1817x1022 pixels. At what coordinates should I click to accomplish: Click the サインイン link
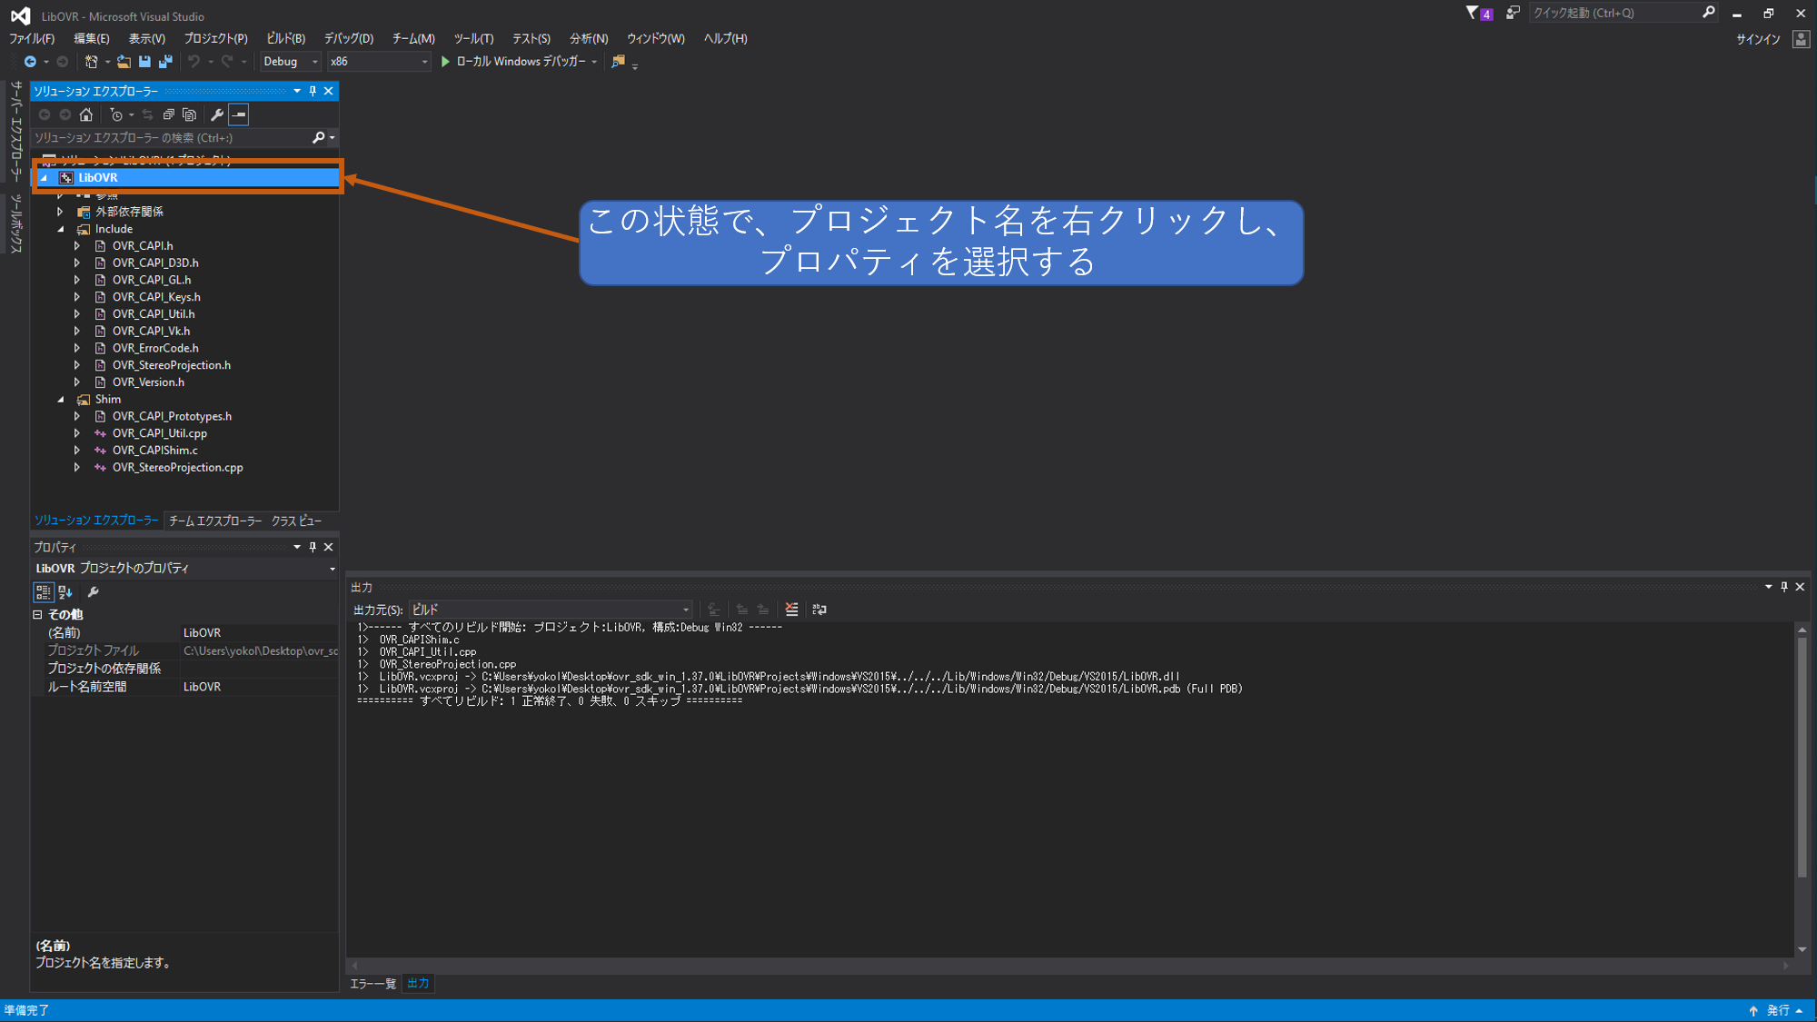1757,39
